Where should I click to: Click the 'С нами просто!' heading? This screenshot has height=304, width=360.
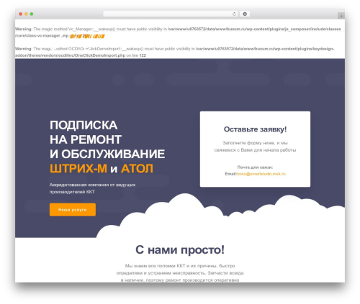180,250
